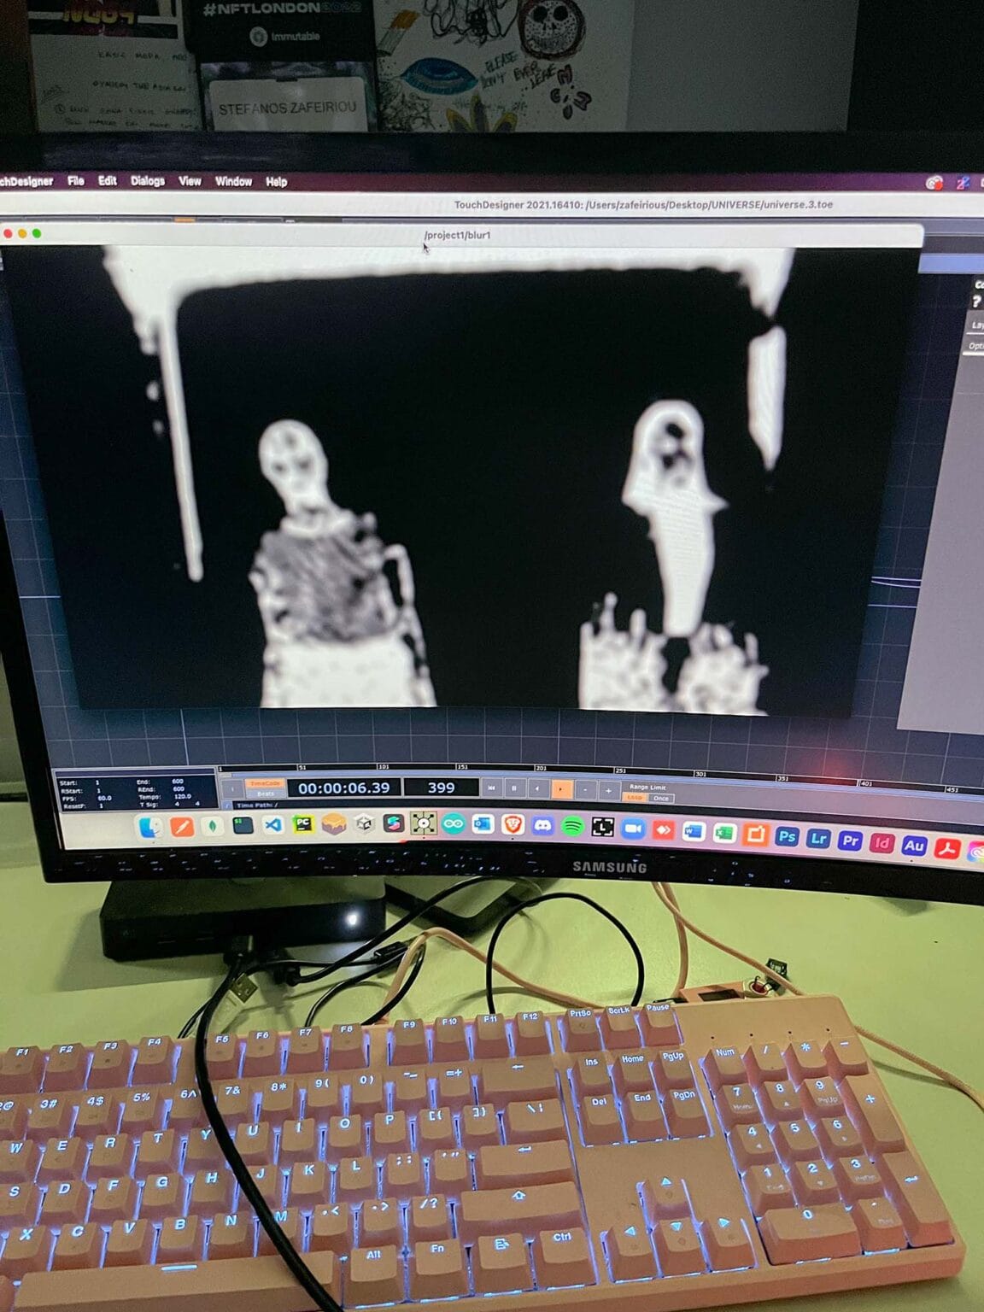The width and height of the screenshot is (984, 1312).
Task: Click the pause icon in the transport bar
Action: [513, 787]
